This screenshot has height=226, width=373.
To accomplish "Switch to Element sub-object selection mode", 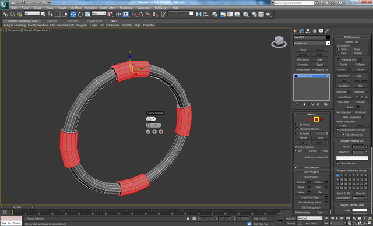I will click(322, 119).
